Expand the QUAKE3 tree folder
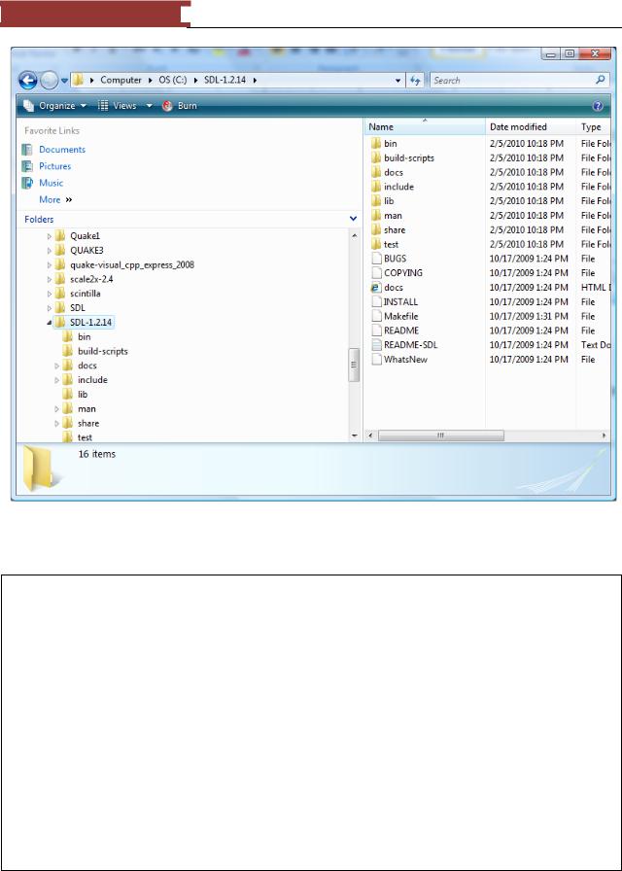This screenshot has height=871, width=622. coord(49,251)
